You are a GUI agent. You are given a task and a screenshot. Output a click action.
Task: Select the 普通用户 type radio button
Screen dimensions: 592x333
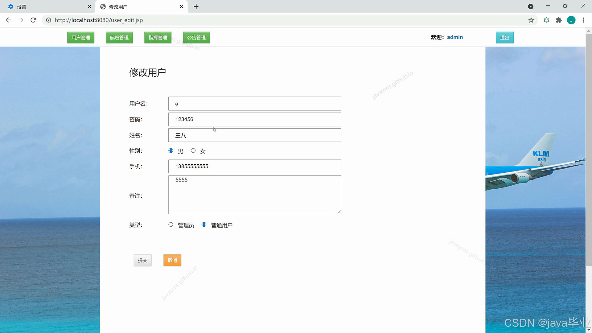coord(204,224)
